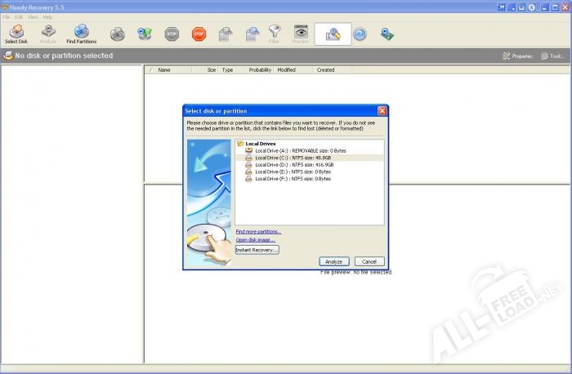Click the Find more partitions link

(258, 232)
